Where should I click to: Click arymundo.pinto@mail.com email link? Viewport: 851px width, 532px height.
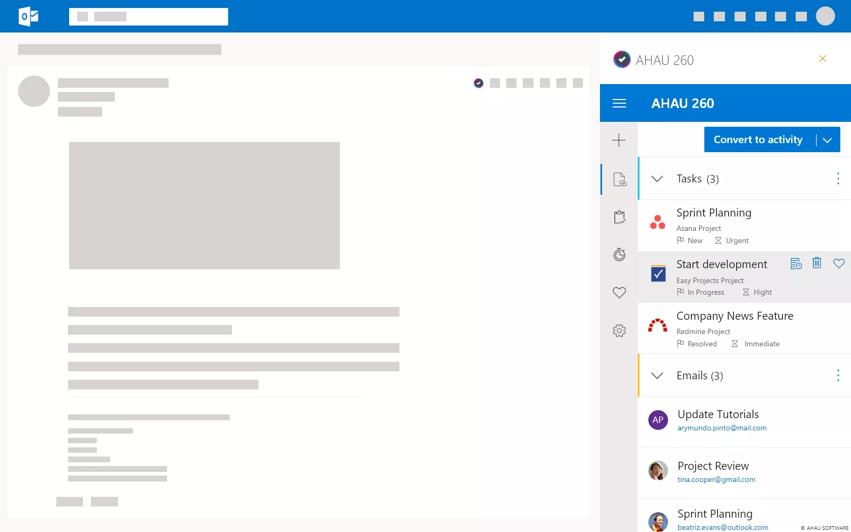point(722,428)
